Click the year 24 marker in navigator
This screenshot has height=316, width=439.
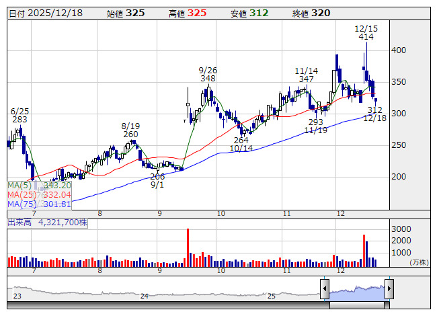pyautogui.click(x=144, y=296)
